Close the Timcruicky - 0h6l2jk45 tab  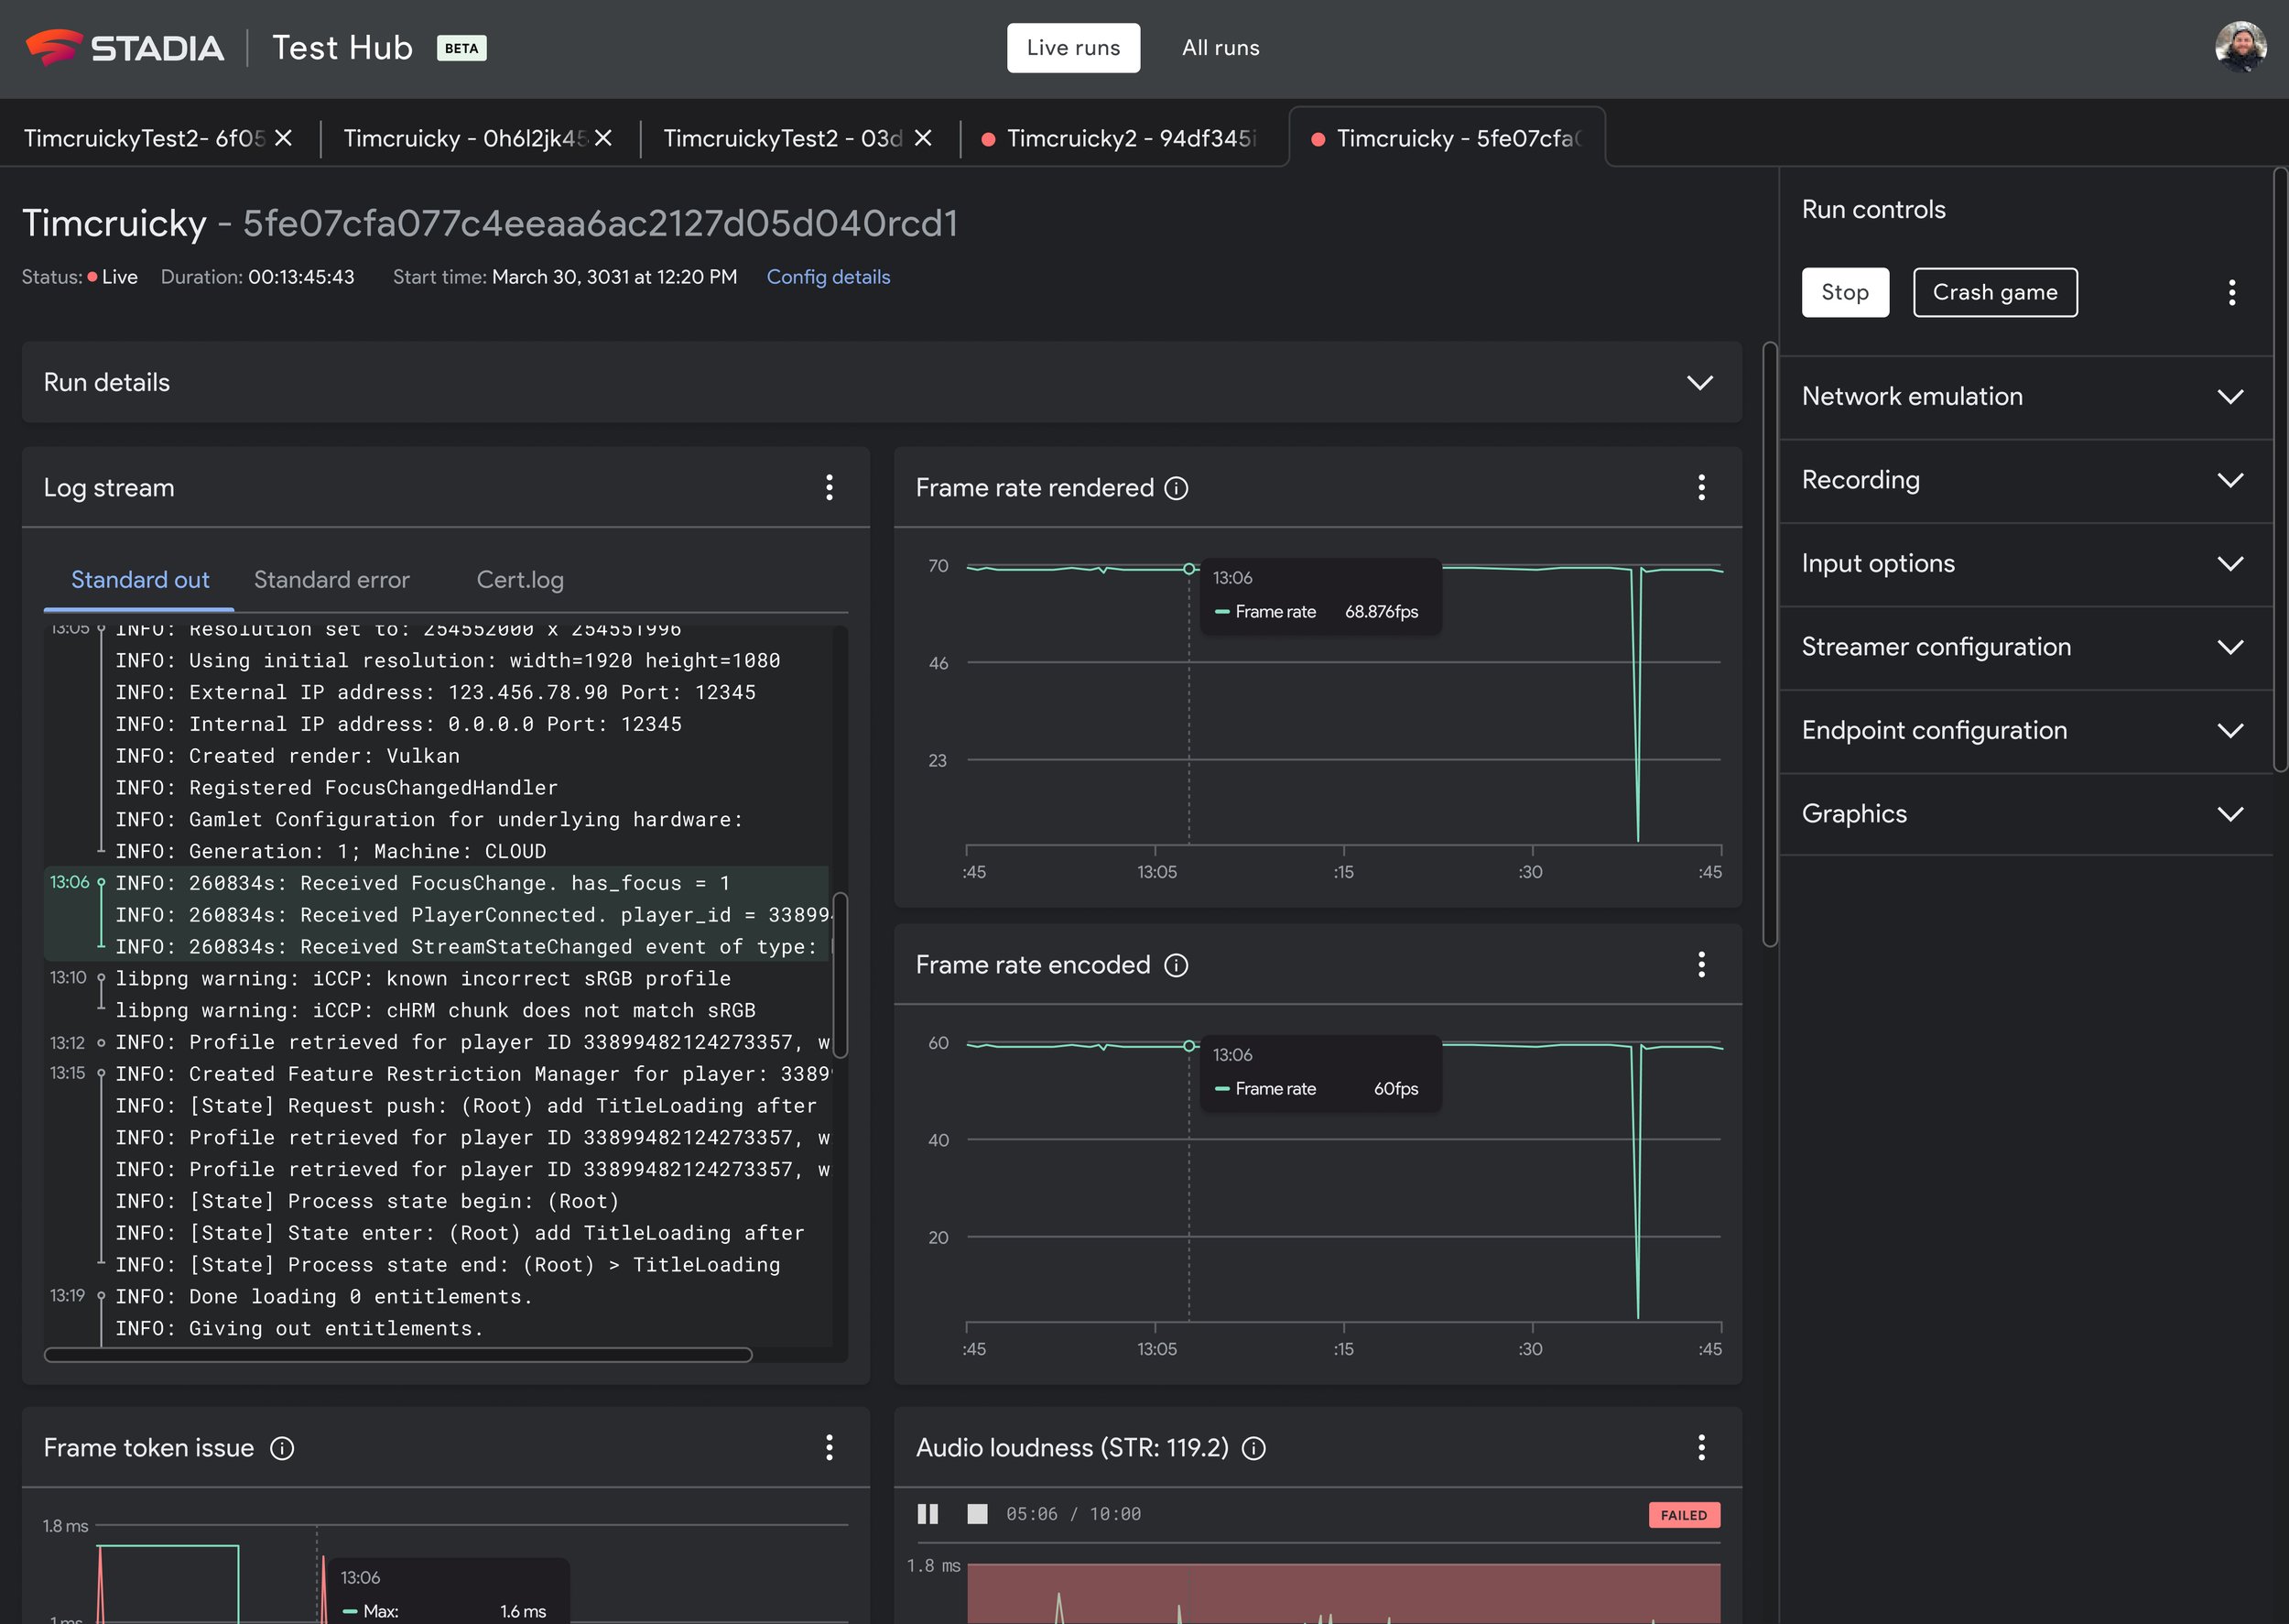602,138
